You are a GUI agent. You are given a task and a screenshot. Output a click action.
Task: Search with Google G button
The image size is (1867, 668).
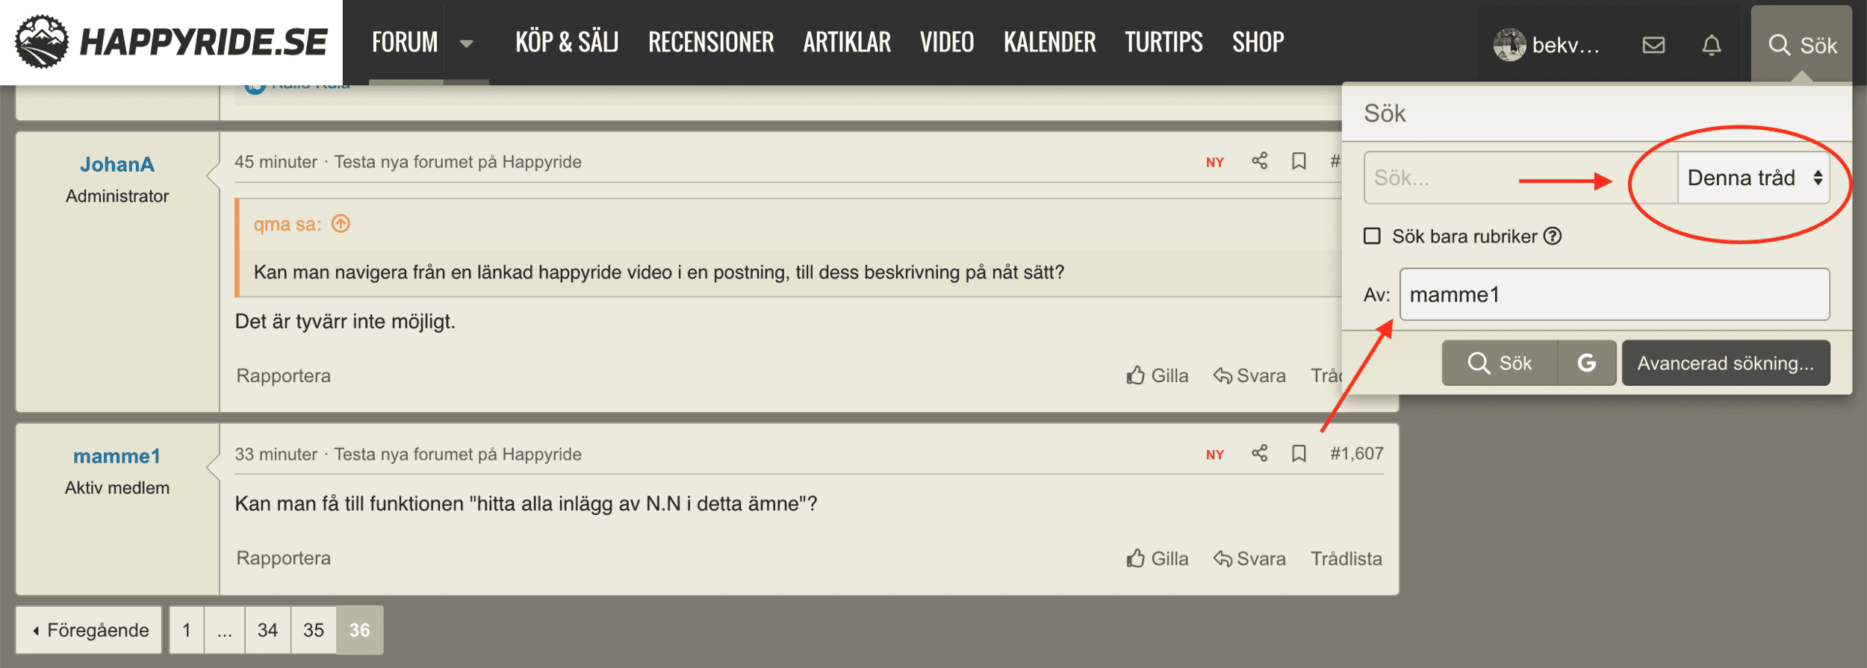[x=1587, y=363]
